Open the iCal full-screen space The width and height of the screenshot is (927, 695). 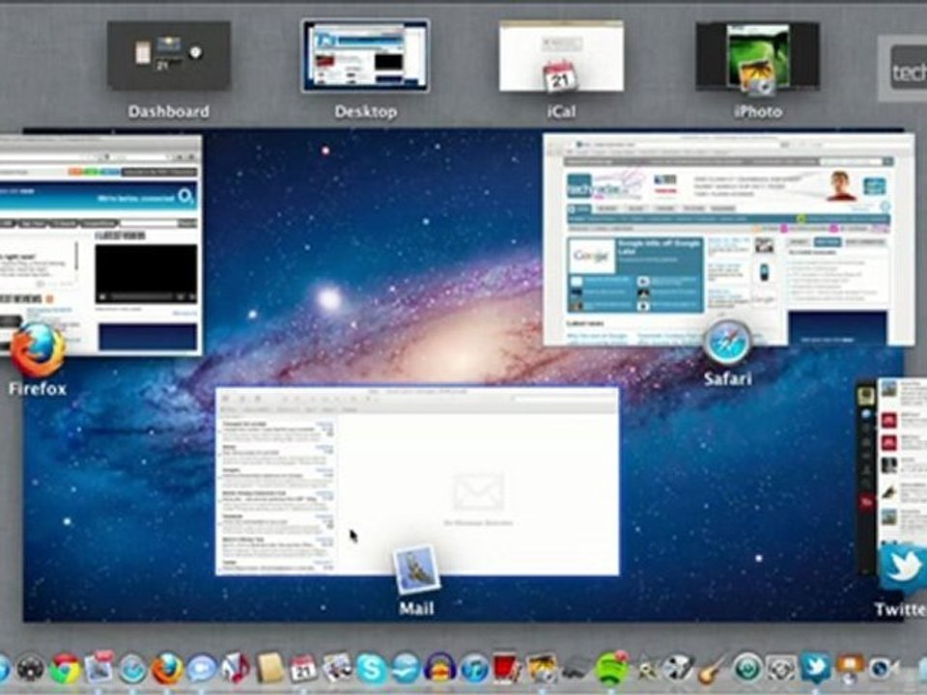[x=561, y=56]
